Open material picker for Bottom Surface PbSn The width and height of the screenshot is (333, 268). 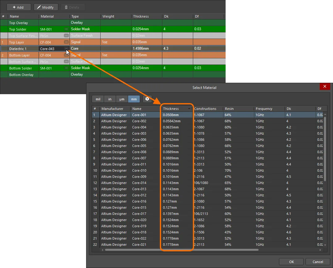[66, 61]
